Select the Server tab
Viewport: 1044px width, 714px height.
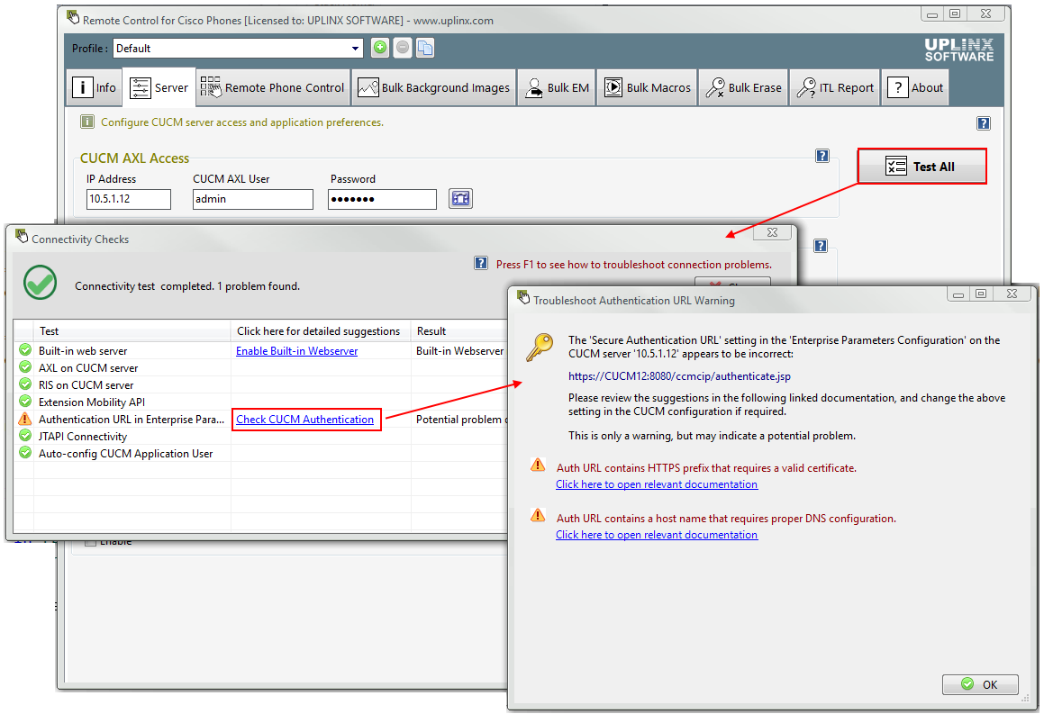pos(159,88)
